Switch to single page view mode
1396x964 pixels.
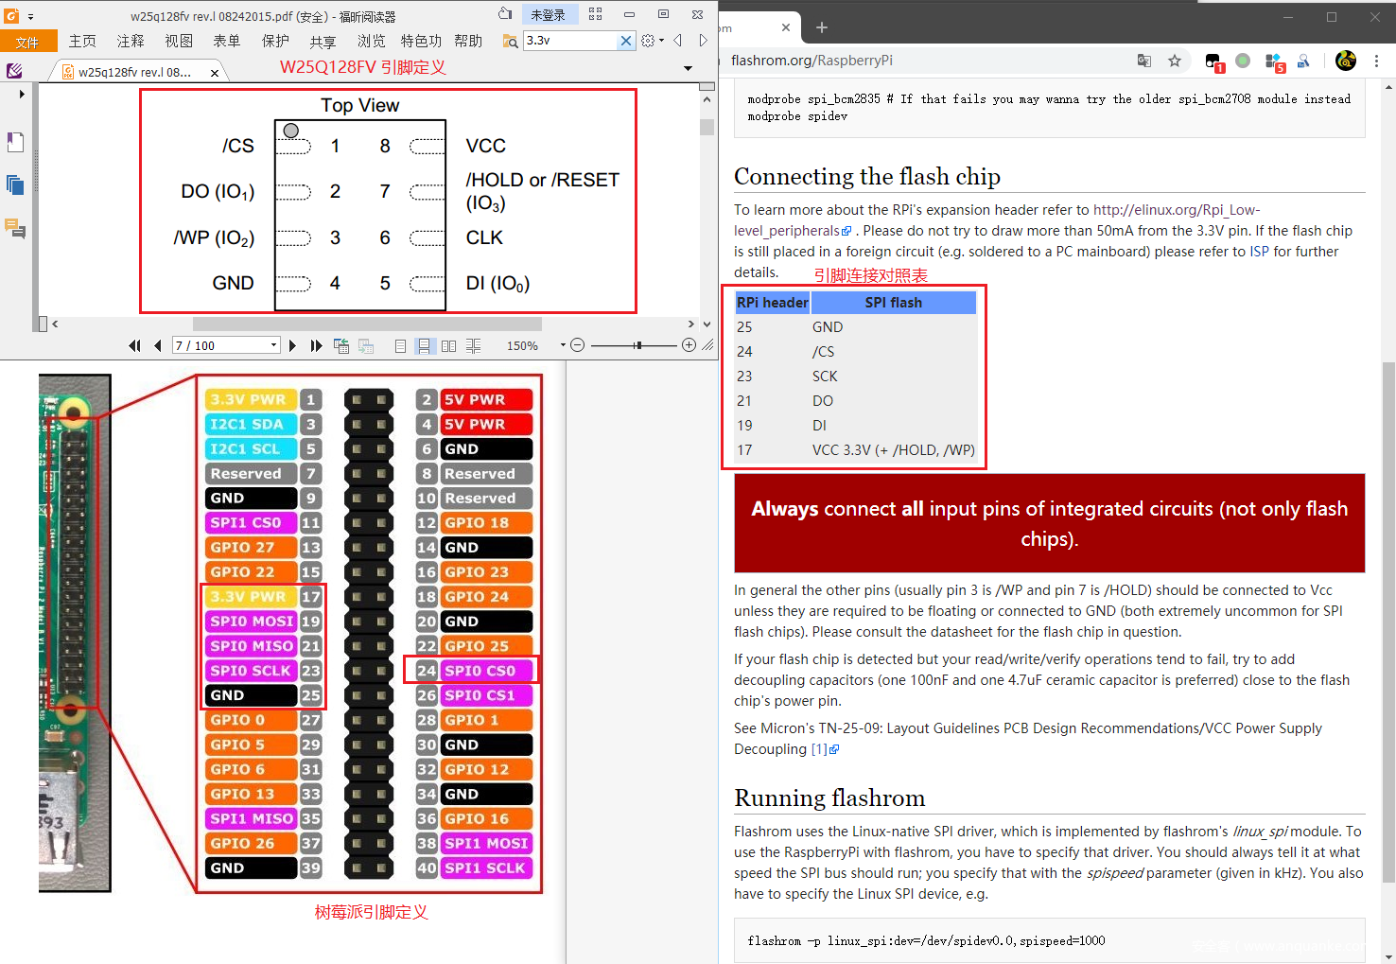coord(400,346)
